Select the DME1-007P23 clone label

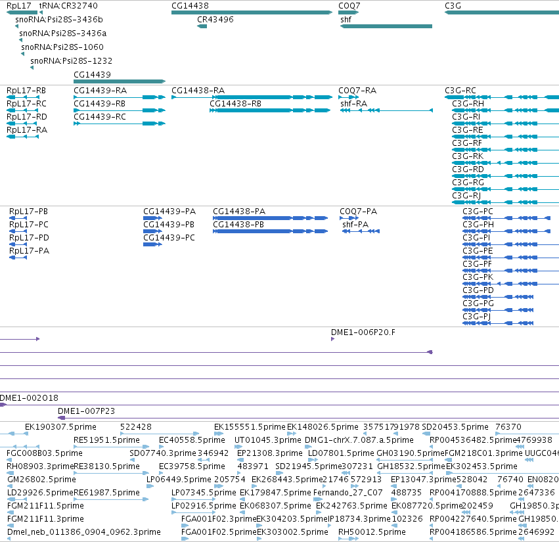click(86, 411)
